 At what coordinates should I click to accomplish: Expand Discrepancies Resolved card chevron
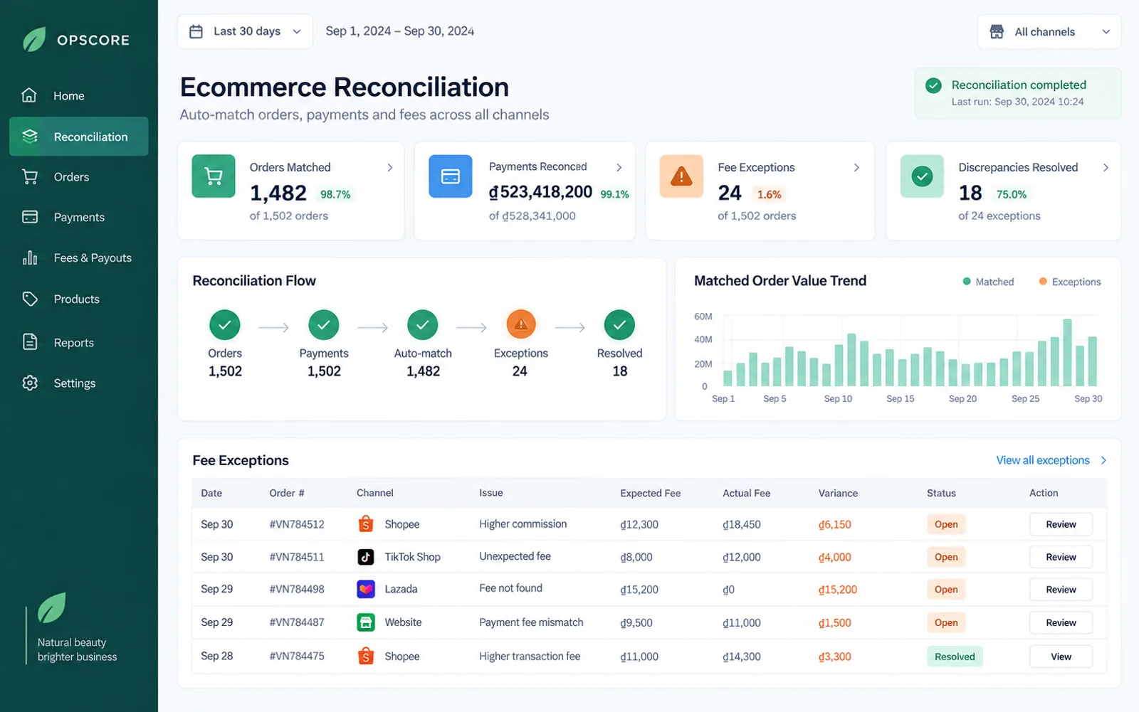click(x=1106, y=167)
